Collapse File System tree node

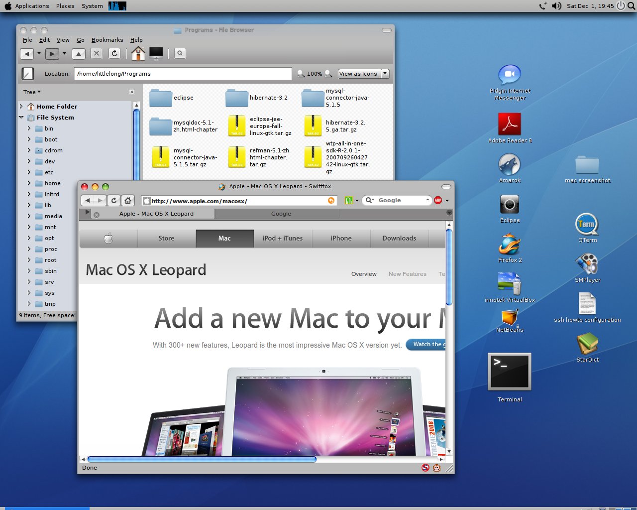coord(21,118)
